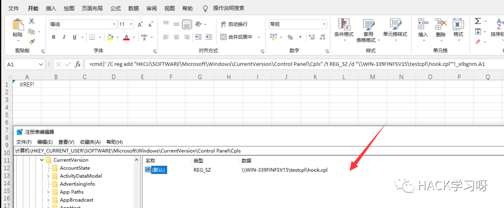Select the Format Painter brush icon
The image size is (504, 208).
coord(32,42)
